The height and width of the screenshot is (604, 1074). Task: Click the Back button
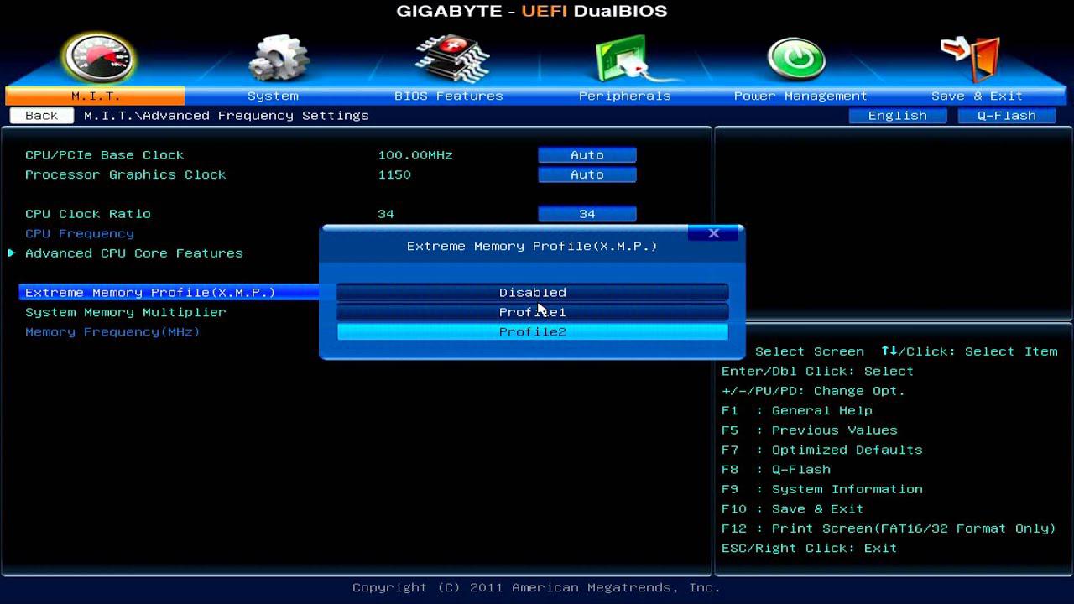click(x=40, y=115)
